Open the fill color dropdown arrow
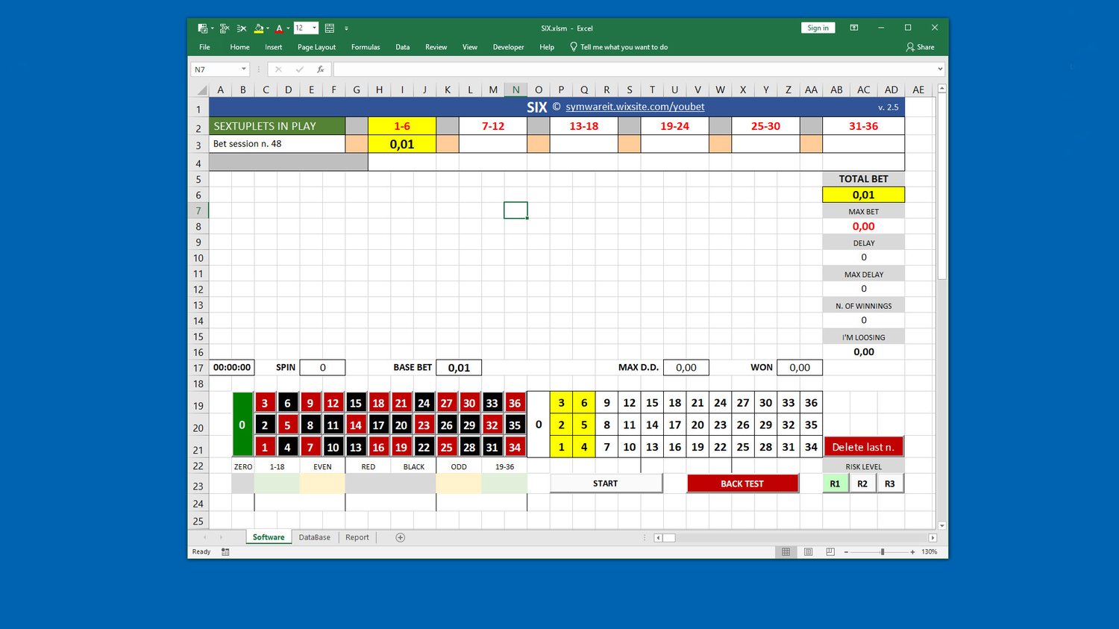This screenshot has width=1119, height=629. coord(268,29)
